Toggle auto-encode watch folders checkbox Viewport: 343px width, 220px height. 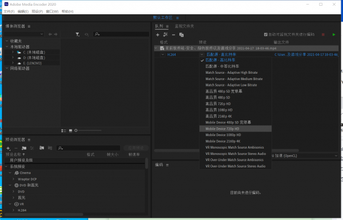pyautogui.click(x=266, y=34)
